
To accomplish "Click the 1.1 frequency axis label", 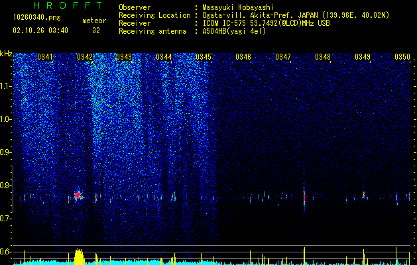I will 6,86.
